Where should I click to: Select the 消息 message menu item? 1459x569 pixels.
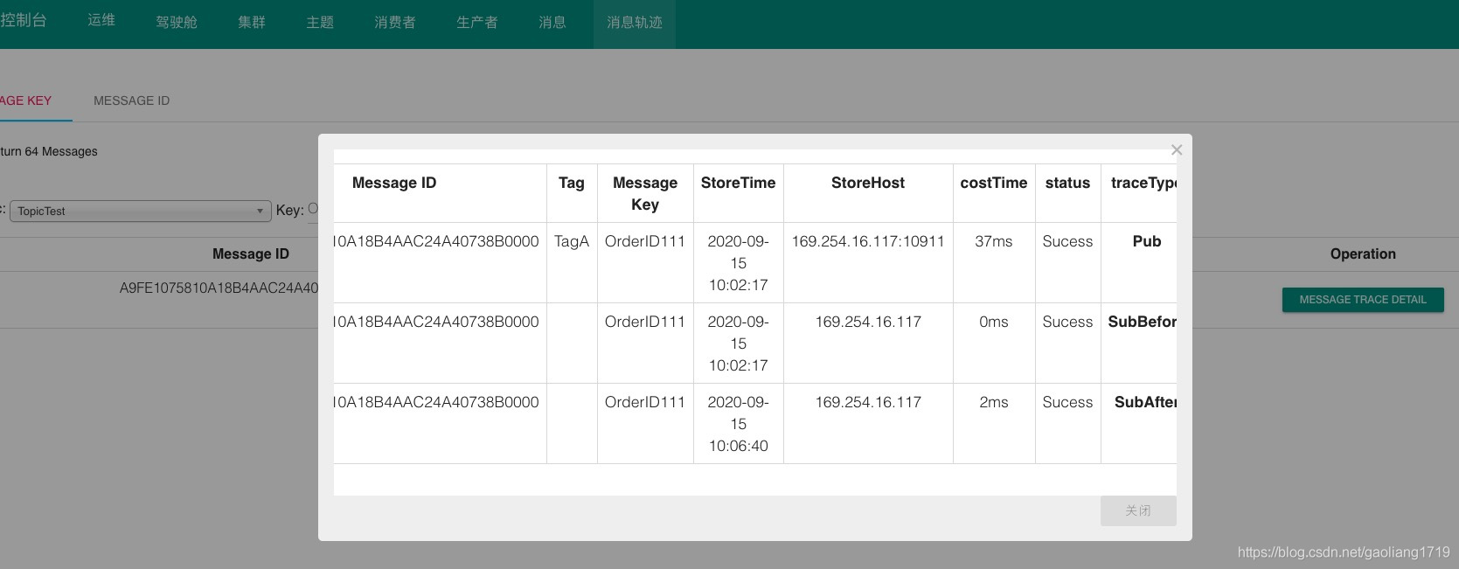[x=552, y=22]
